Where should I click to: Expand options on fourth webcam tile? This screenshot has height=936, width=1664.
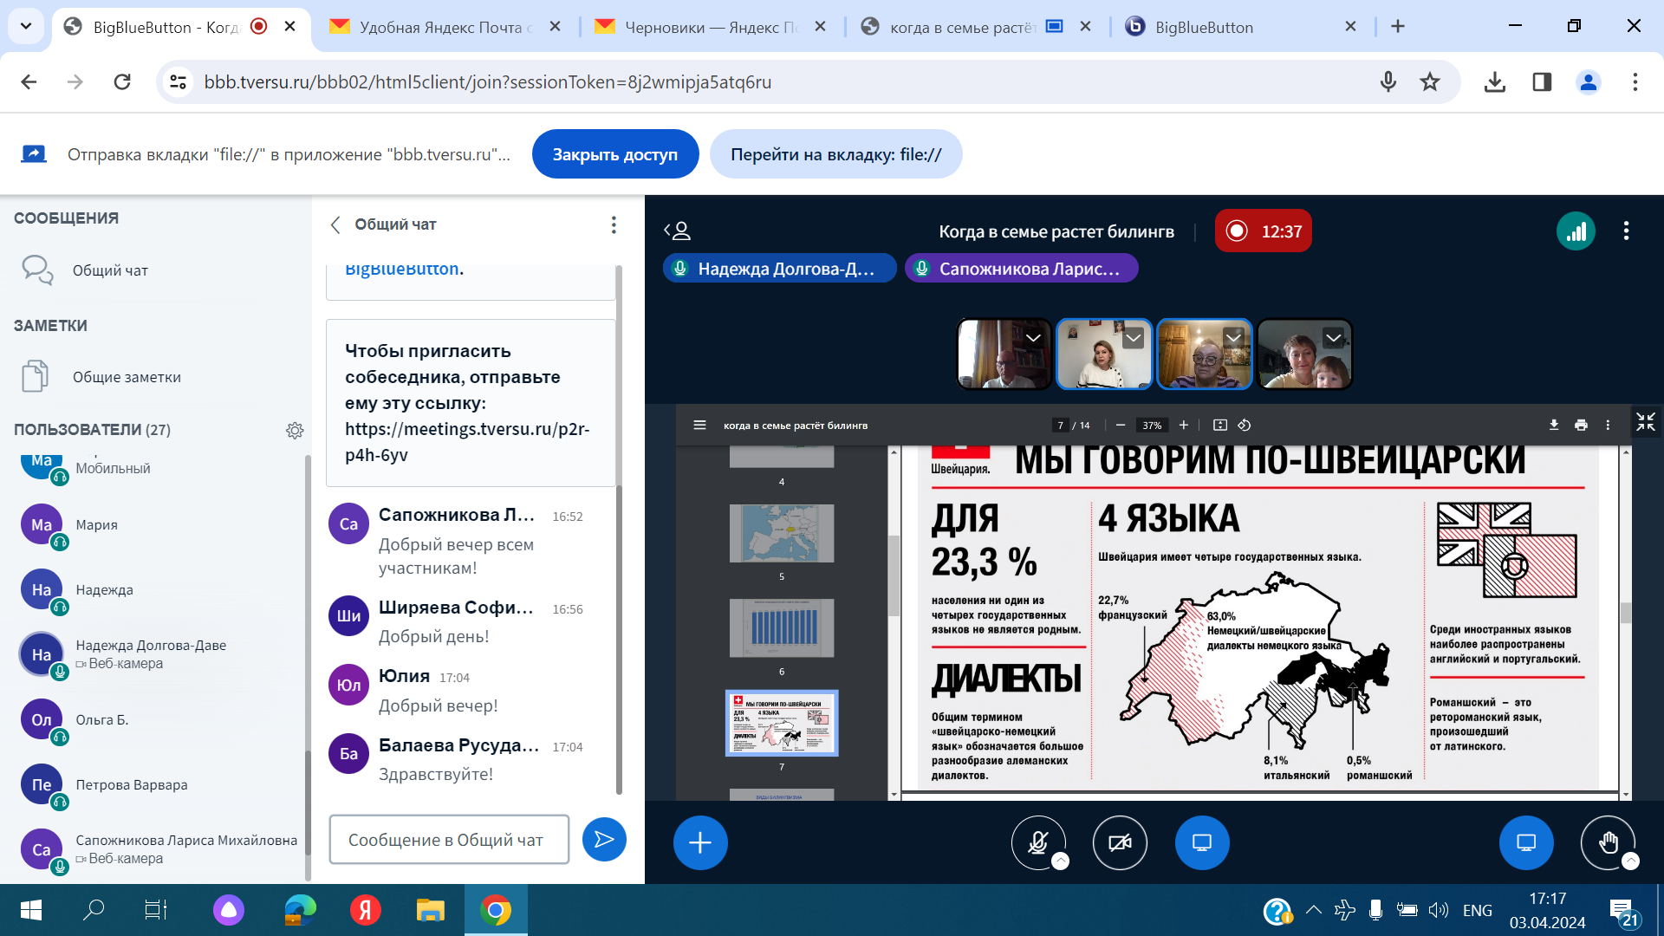(1334, 338)
